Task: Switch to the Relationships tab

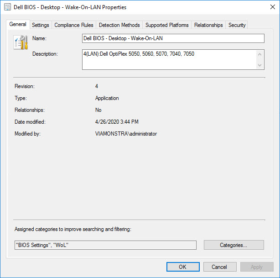Action: pyautogui.click(x=208, y=25)
